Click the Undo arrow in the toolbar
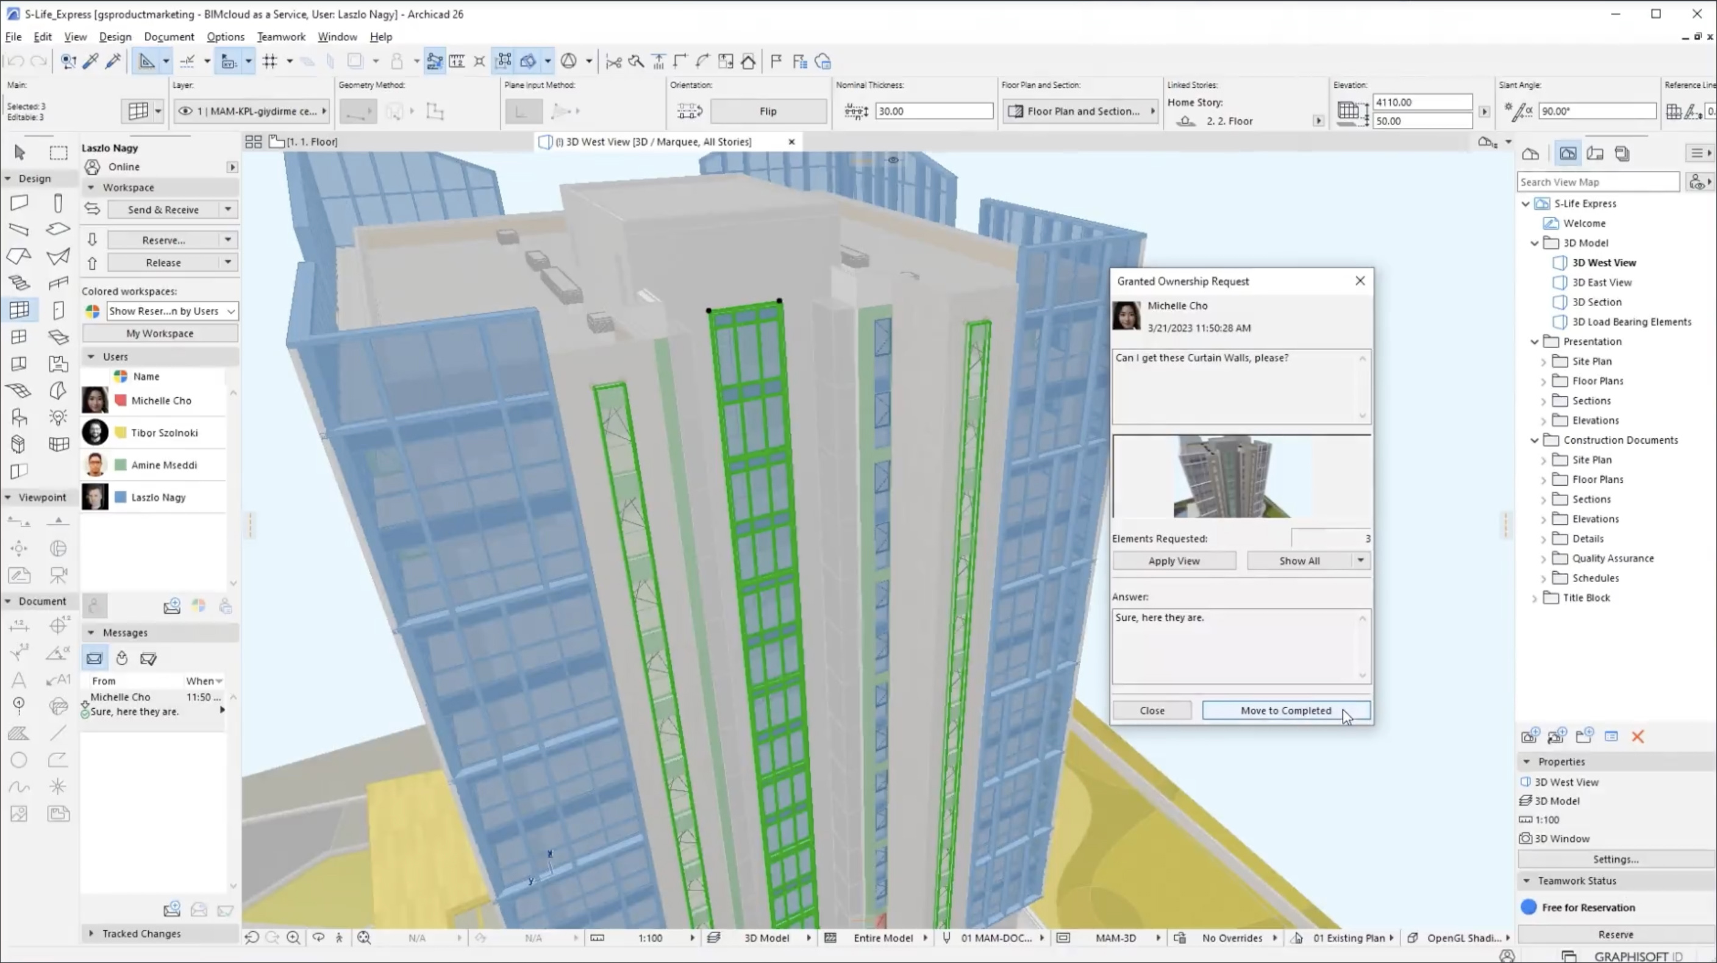Viewport: 1717px width, 963px height. click(15, 62)
